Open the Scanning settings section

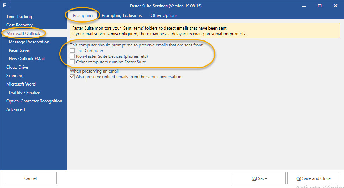(x=15, y=76)
